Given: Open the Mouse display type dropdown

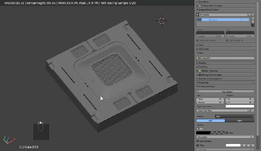Looking at the screenshot, I should coord(234,116).
